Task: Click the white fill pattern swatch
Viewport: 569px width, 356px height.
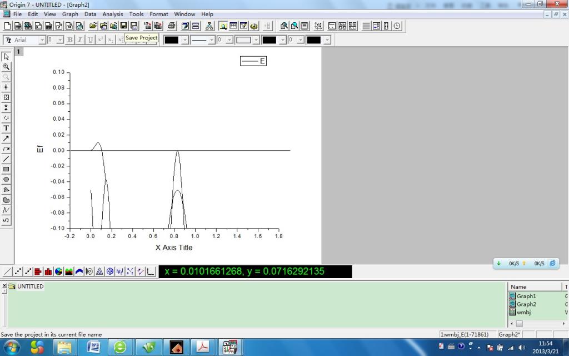Action: pos(243,40)
